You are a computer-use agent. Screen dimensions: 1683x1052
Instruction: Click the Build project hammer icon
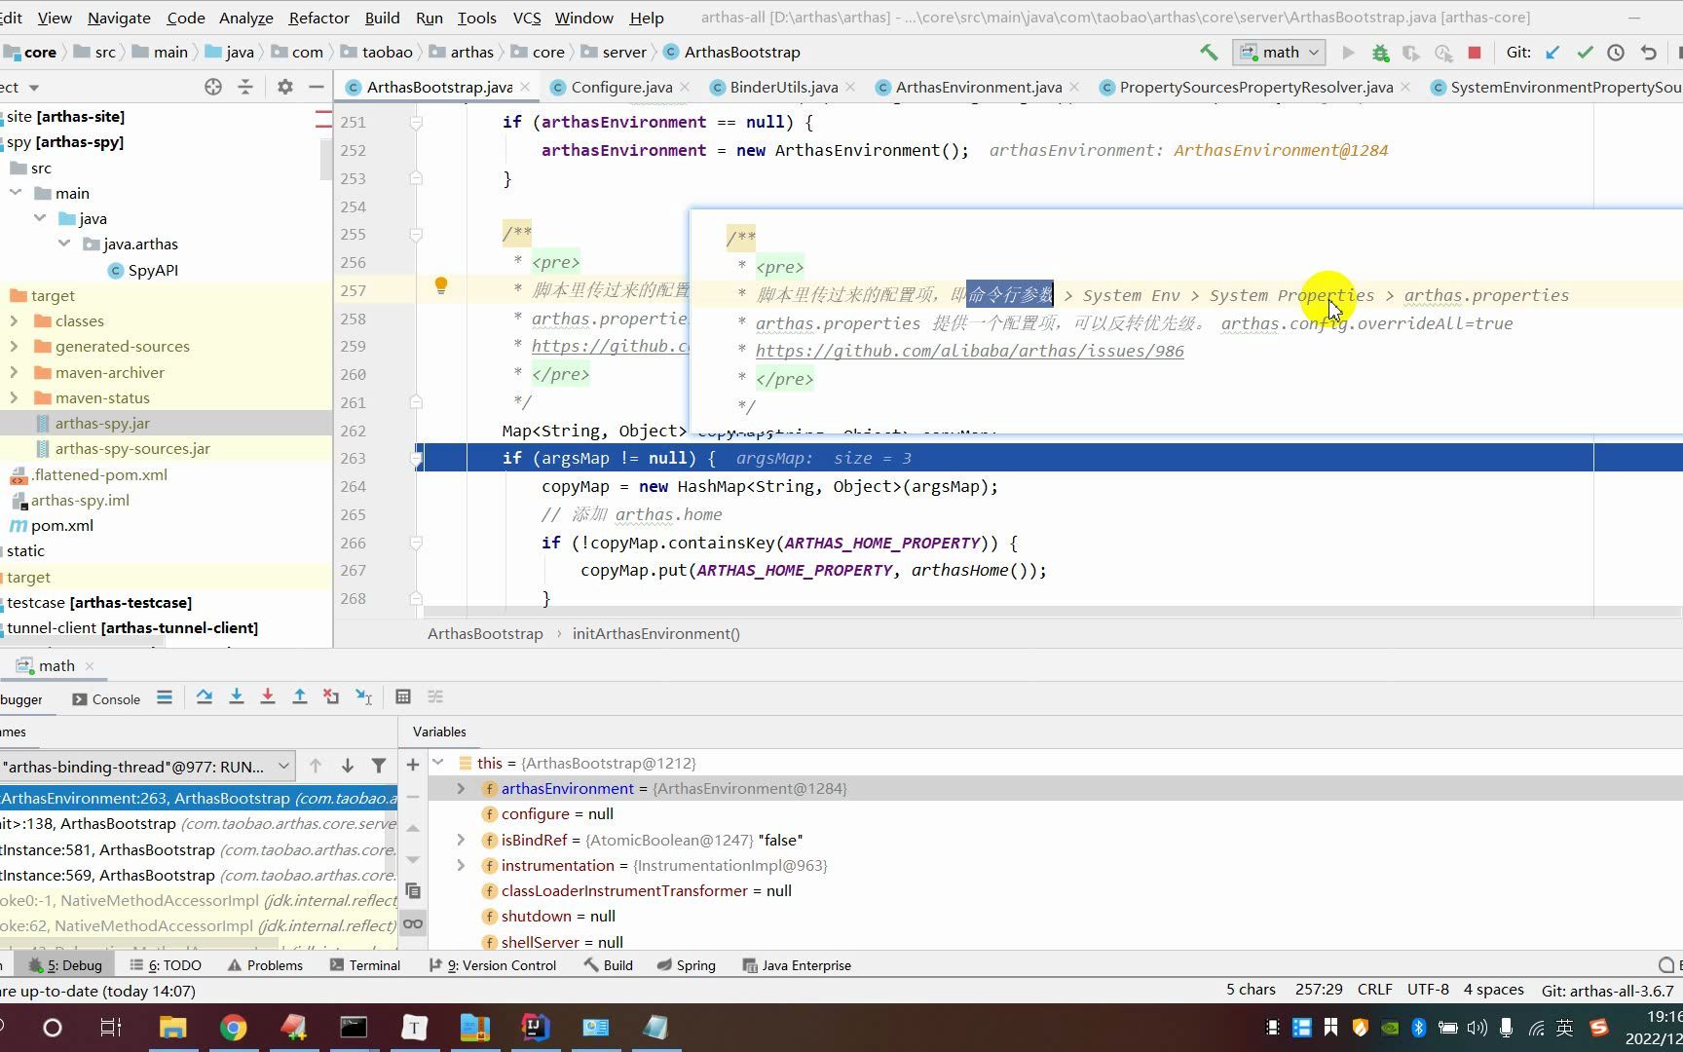[x=1209, y=53]
